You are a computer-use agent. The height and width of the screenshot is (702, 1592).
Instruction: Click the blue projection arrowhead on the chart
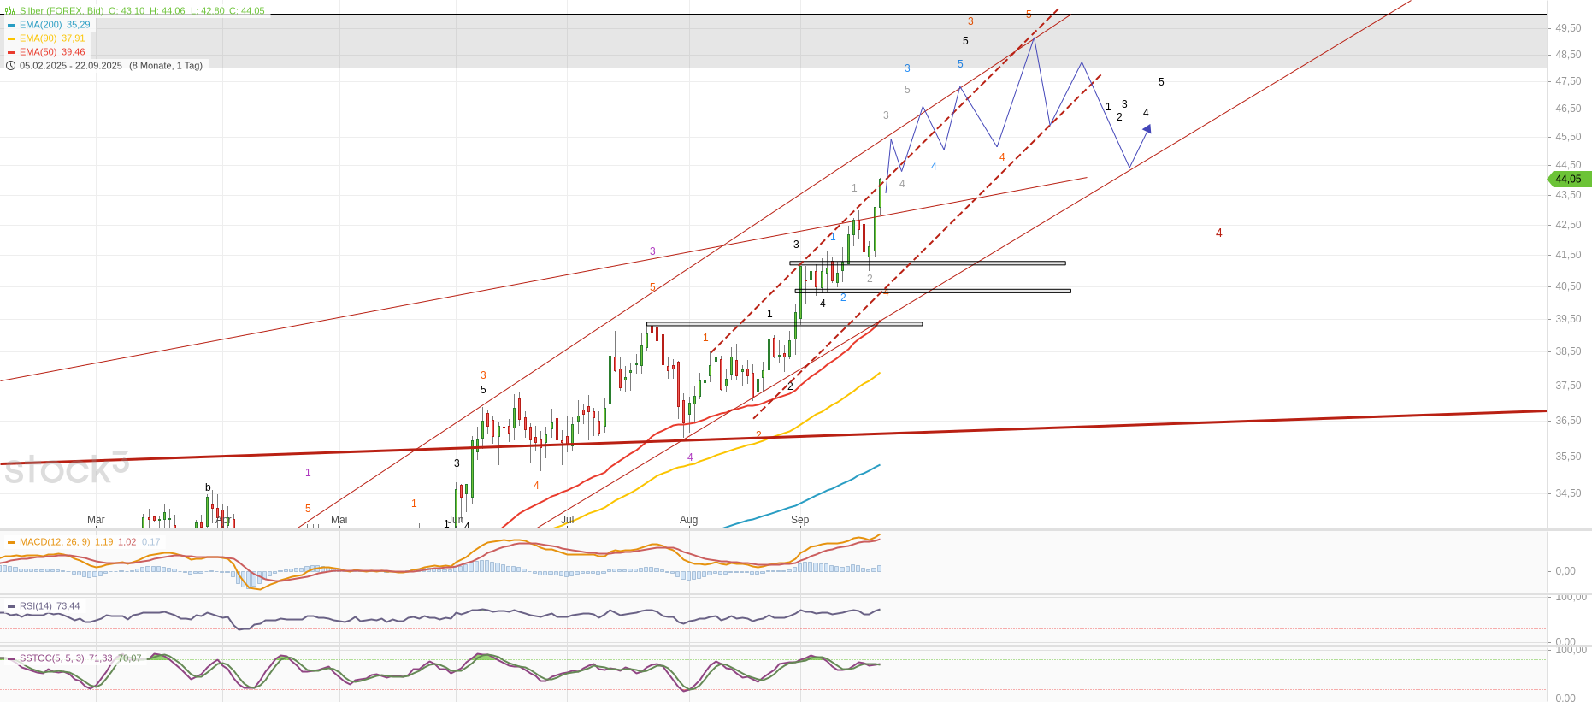(1147, 129)
